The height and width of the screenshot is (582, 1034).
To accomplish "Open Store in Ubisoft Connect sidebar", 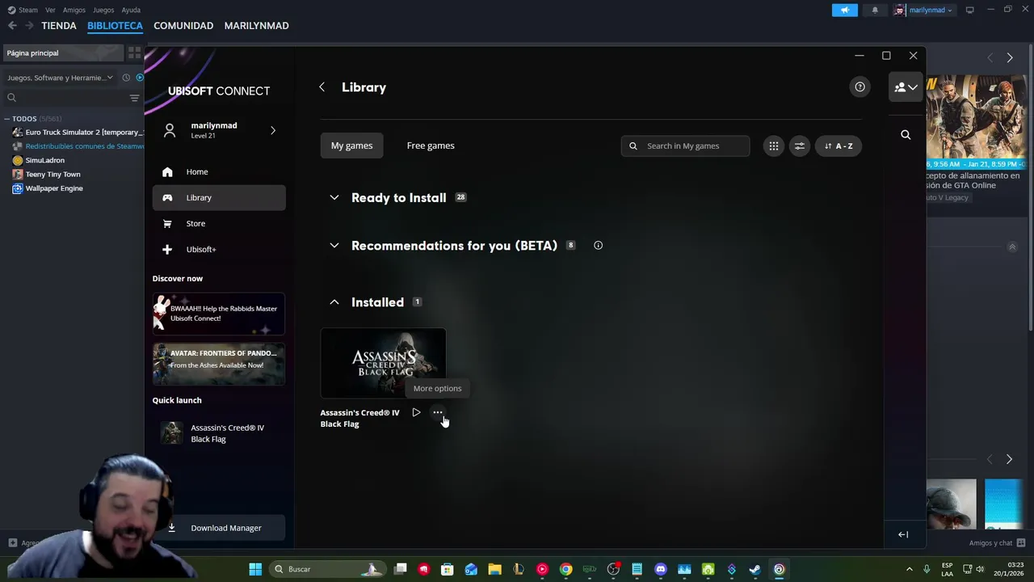I will pos(219,224).
